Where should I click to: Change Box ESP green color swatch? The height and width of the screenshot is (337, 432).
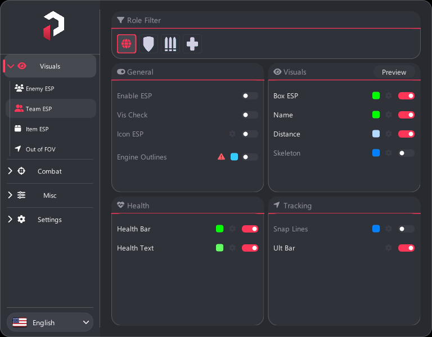click(x=376, y=95)
